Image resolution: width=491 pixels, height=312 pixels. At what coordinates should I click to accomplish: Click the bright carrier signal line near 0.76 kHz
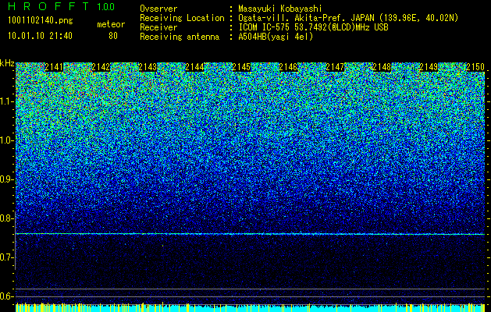[251, 234]
